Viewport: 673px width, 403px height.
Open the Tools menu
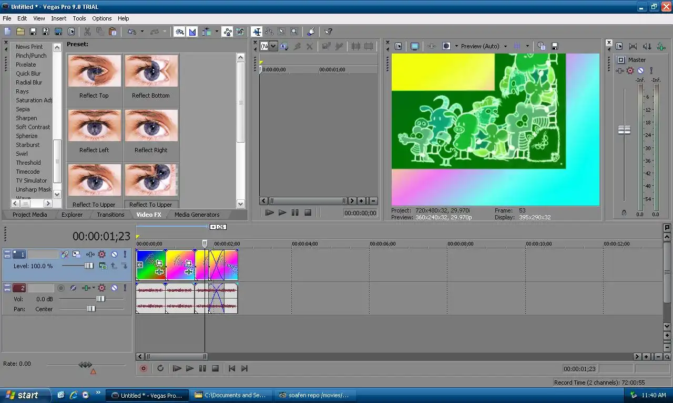tap(79, 18)
